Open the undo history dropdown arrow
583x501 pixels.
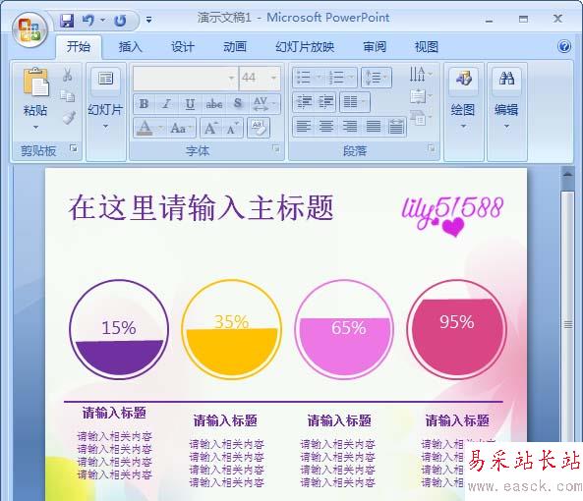[102, 20]
